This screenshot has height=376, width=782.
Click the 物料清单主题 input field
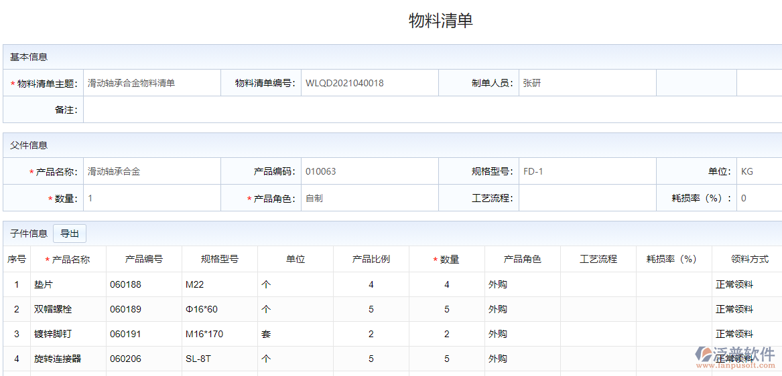(151, 83)
